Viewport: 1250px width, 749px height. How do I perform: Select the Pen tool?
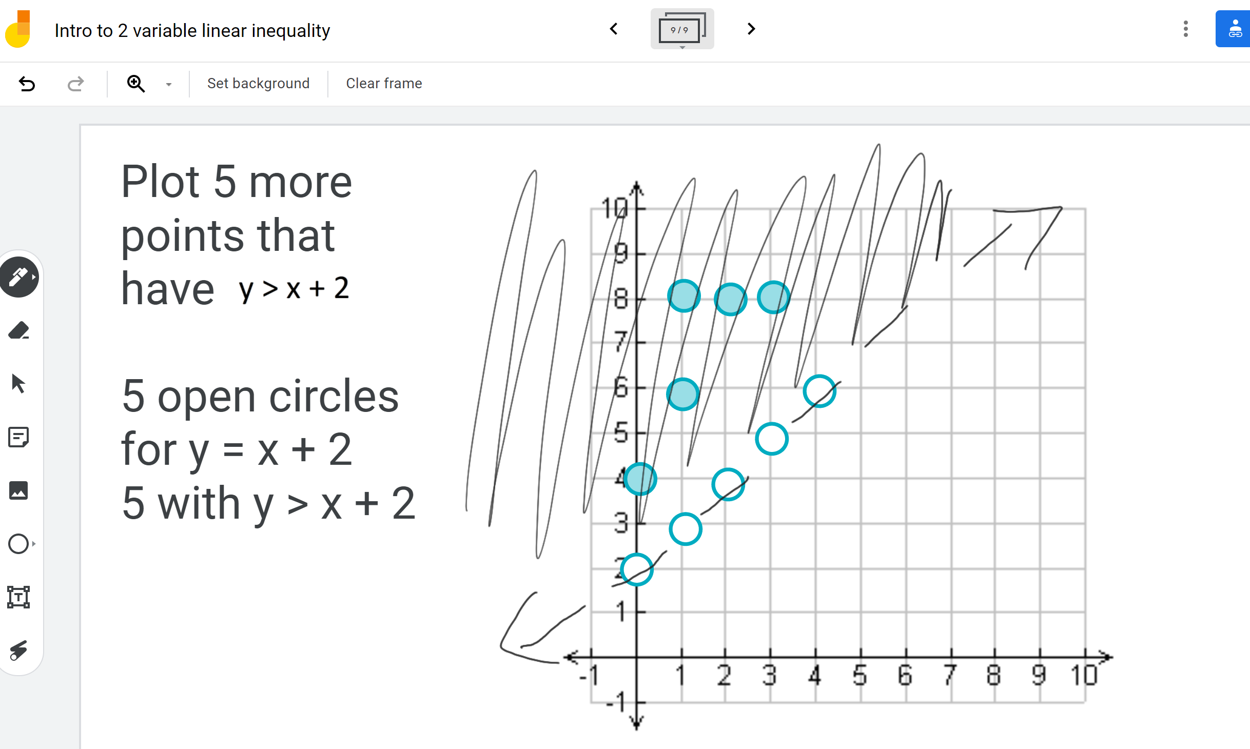pyautogui.click(x=19, y=277)
